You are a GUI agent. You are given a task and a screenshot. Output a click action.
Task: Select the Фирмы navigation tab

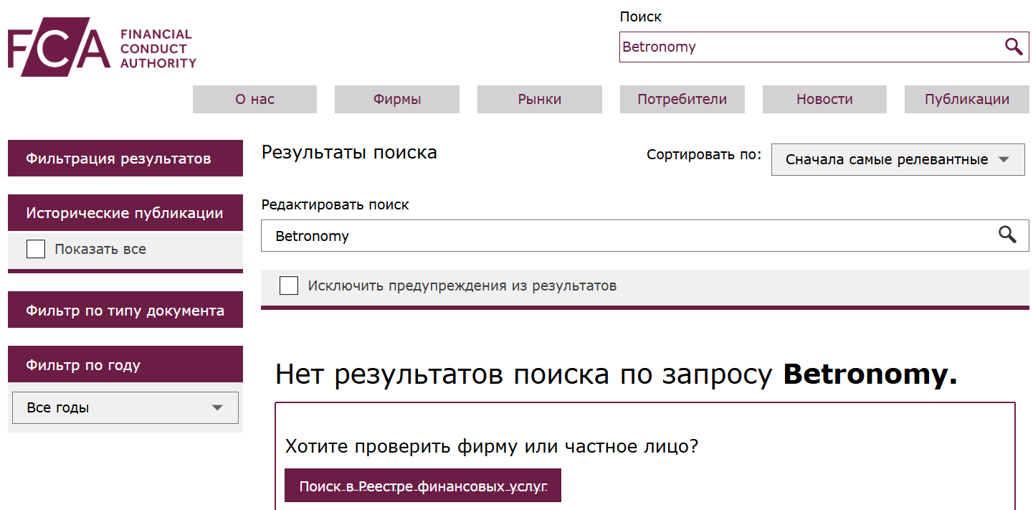pos(396,99)
